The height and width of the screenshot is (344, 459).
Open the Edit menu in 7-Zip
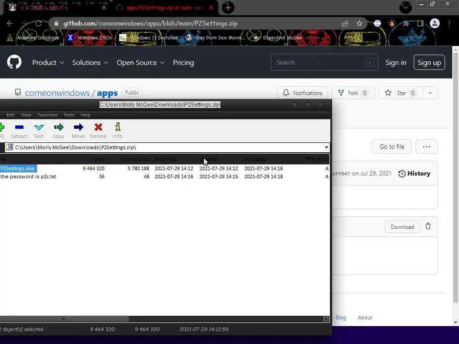11,115
